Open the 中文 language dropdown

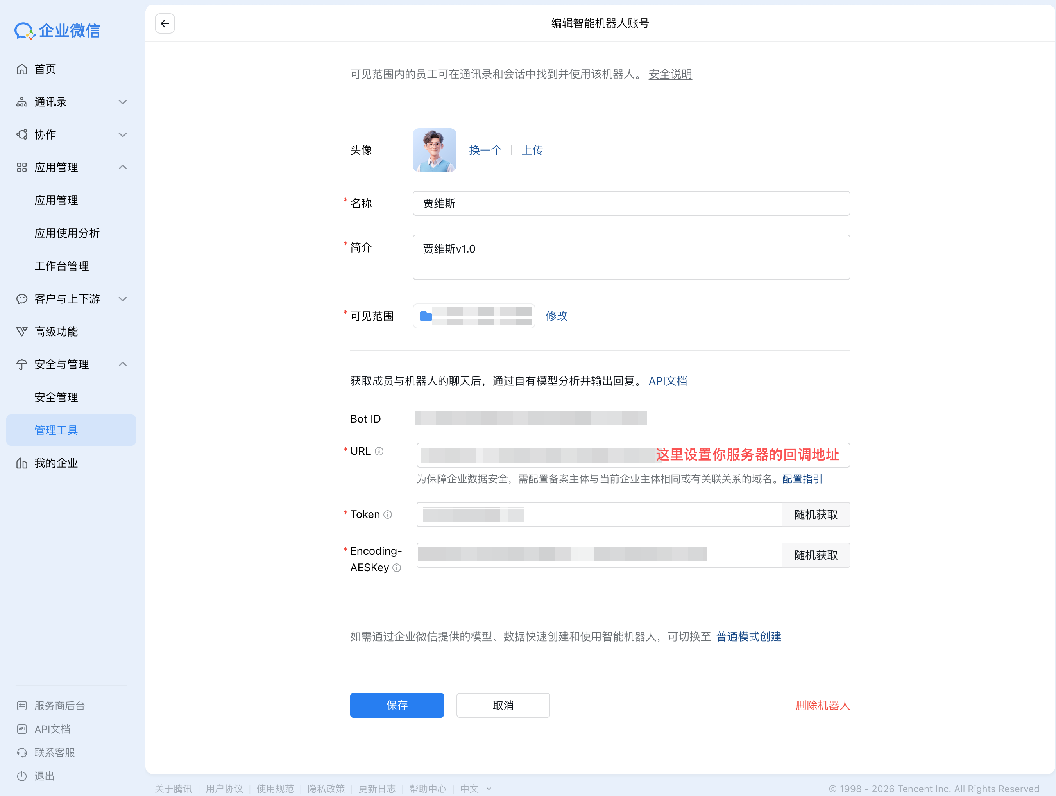tap(476, 788)
